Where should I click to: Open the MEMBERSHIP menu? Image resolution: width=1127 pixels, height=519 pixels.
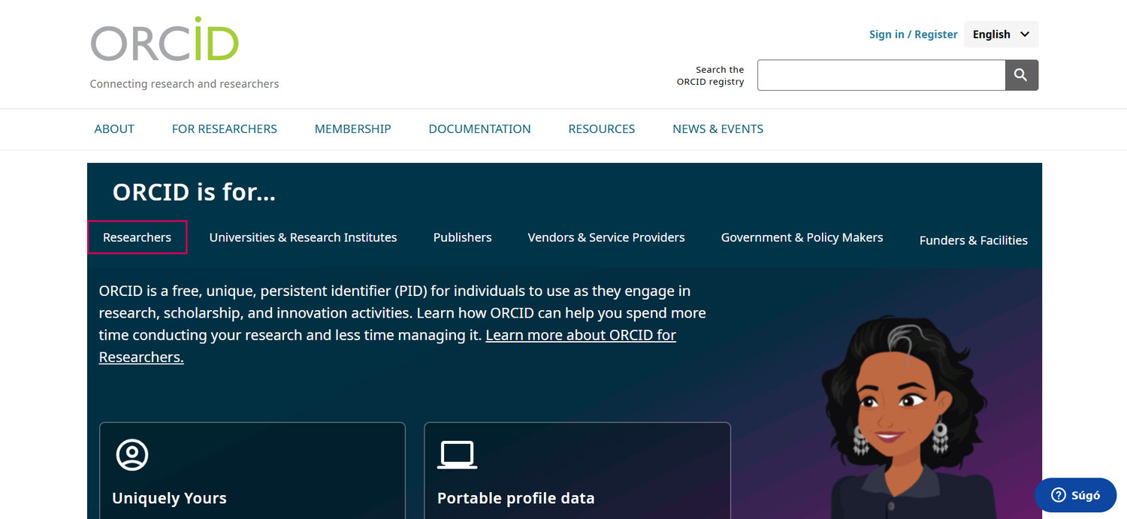352,129
